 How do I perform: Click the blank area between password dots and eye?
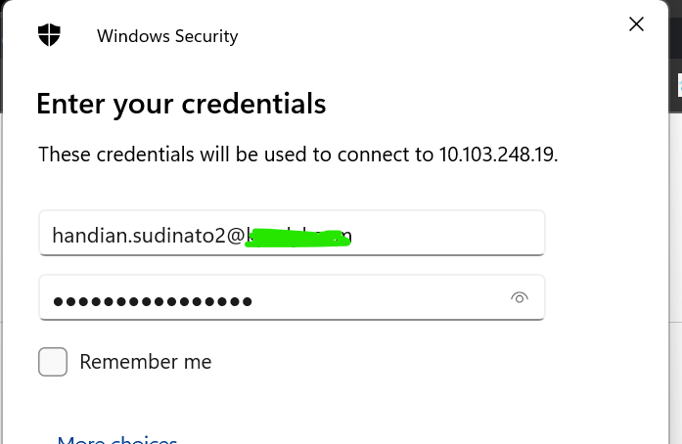tap(381, 298)
